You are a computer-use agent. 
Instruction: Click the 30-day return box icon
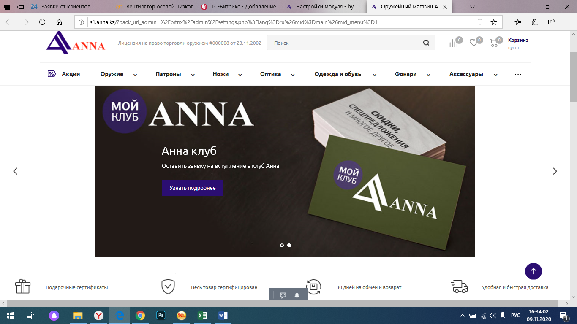tap(313, 287)
